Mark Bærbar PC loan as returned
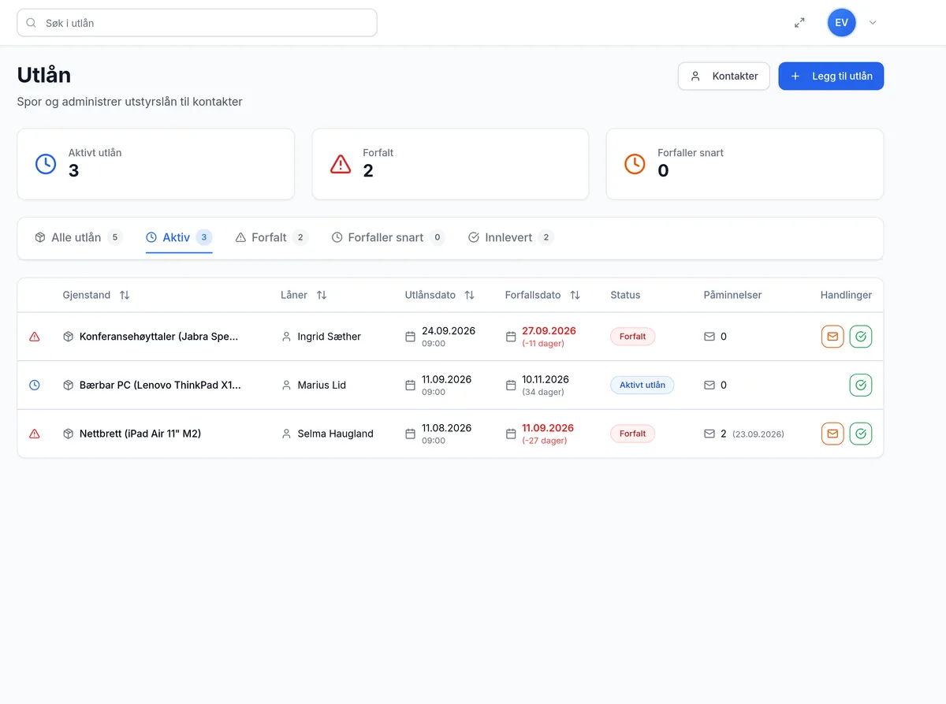Viewport: 946px width, 704px height. click(x=861, y=386)
